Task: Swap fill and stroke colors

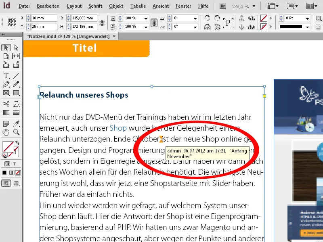Action: (17, 143)
